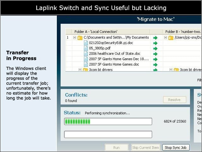Collapse the 3com bt drivers folder in Folder A
Screen dimensions: 202x152
(80, 70)
